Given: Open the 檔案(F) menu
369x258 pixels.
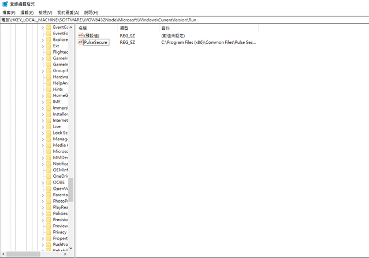Looking at the screenshot, I should [x=9, y=12].
